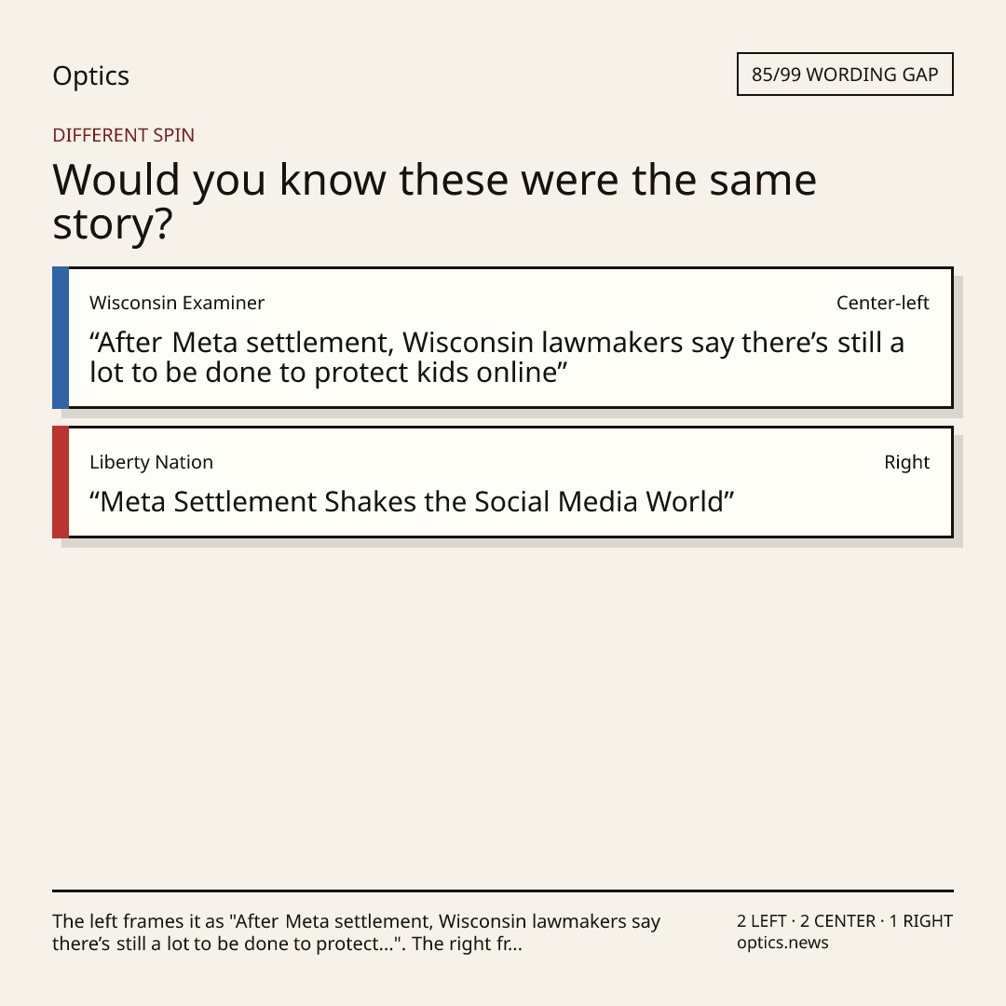Image resolution: width=1006 pixels, height=1006 pixels.
Task: Click the Meta Settlement Shakes headline text
Action: (412, 502)
